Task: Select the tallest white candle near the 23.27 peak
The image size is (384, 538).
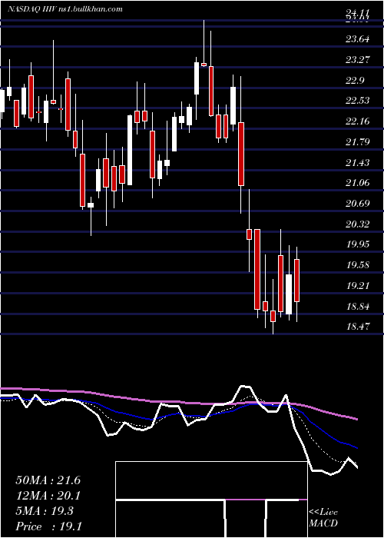Action: pos(197,78)
